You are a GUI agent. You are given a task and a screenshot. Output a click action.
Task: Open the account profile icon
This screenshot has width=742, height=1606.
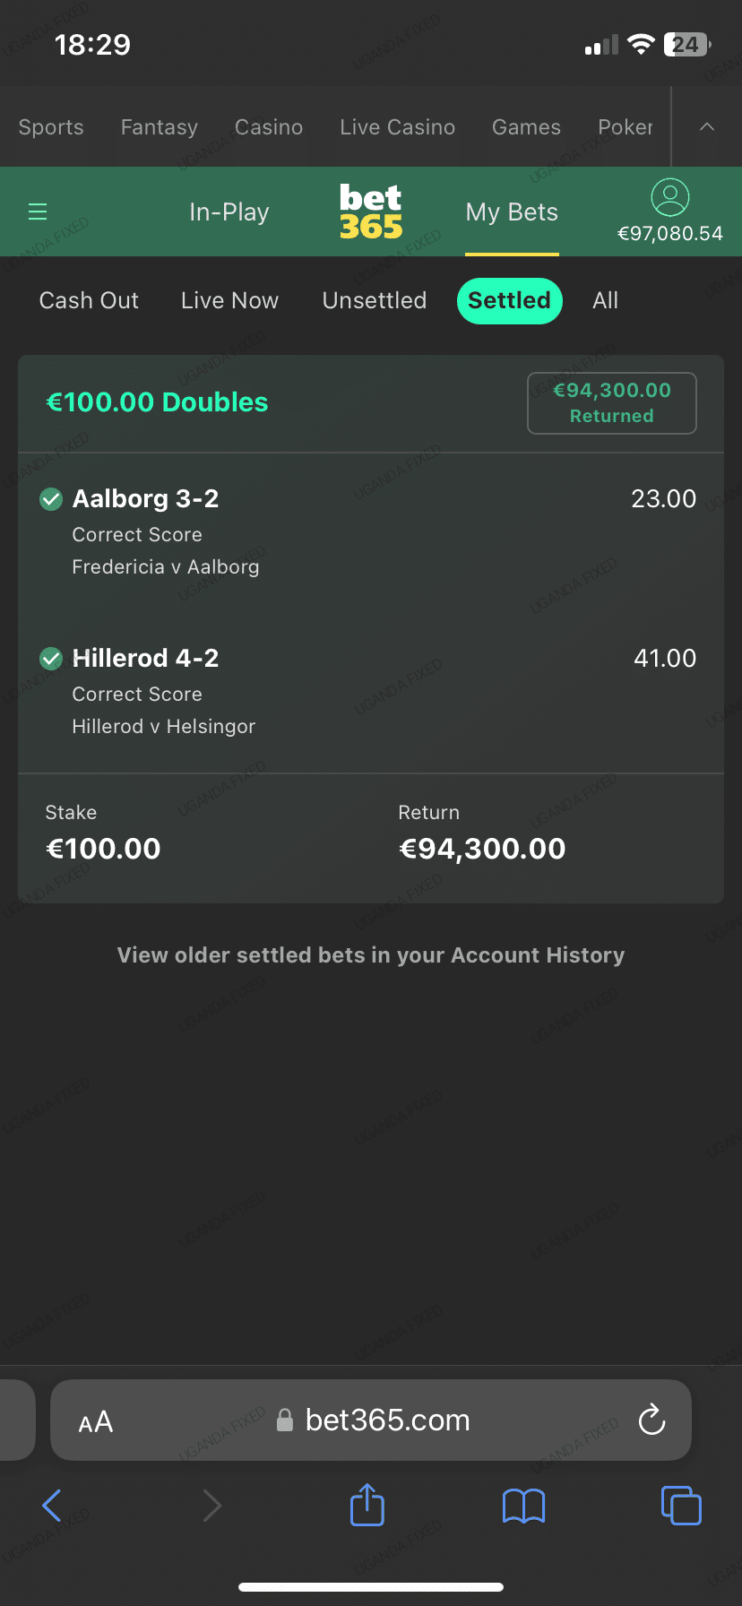coord(669,197)
